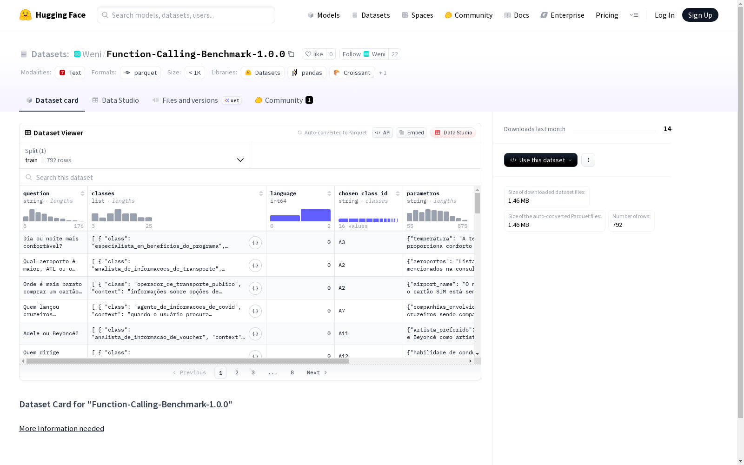Expand JSON in 'Qual aeroporto' row
The height and width of the screenshot is (465, 744).
[x=255, y=266]
